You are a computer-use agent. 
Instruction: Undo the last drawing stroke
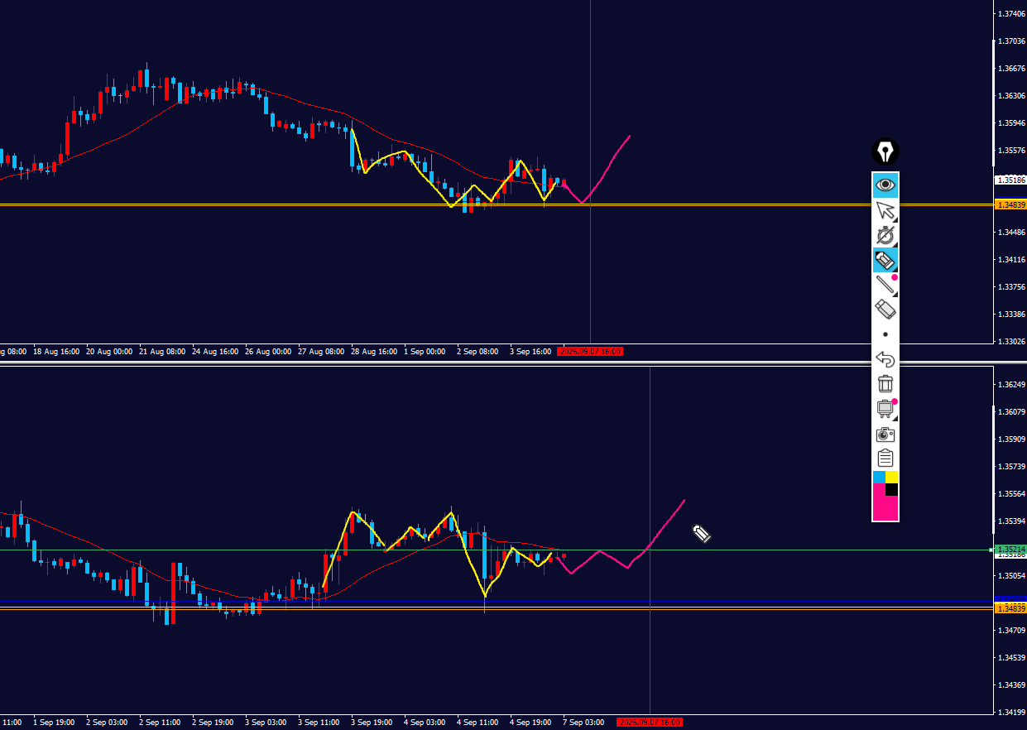tap(885, 359)
